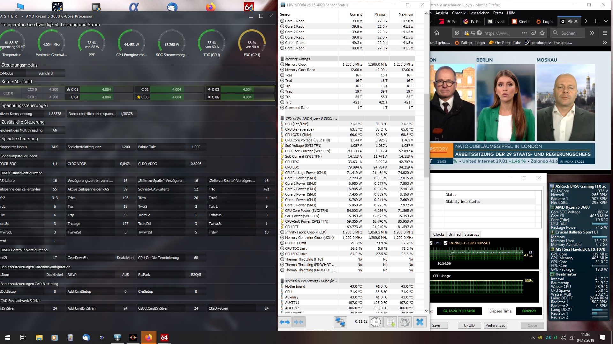Click the Firefox home icon
Image resolution: width=613 pixels, height=344 pixels.
tap(437, 33)
